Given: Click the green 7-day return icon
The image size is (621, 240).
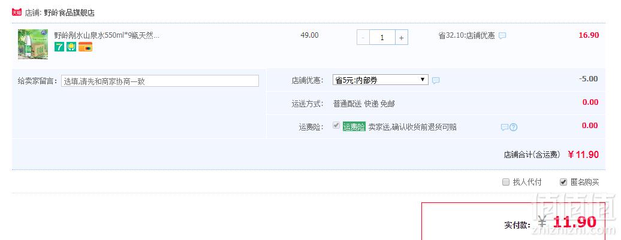Looking at the screenshot, I should tap(59, 47).
